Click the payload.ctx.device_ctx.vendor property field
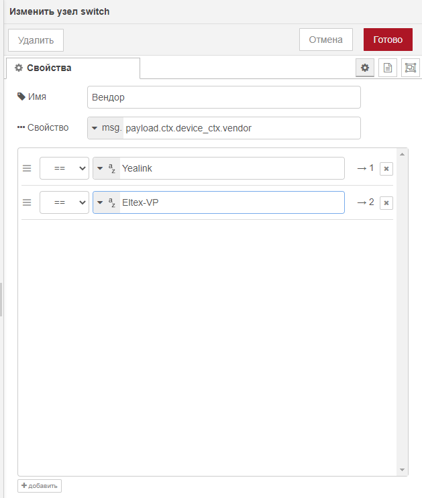This screenshot has height=498, width=422. 241,128
